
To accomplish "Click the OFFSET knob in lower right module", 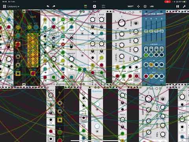I will click(x=182, y=97).
